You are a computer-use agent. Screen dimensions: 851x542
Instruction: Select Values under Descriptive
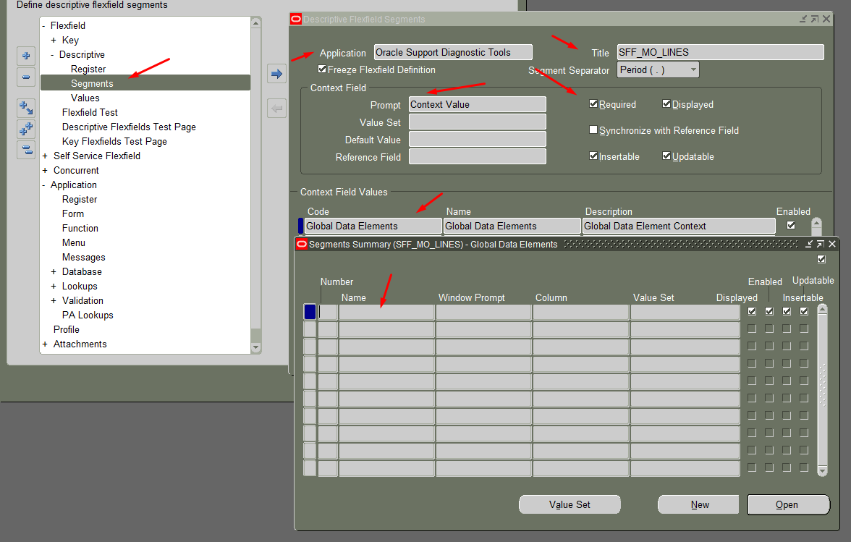click(85, 98)
